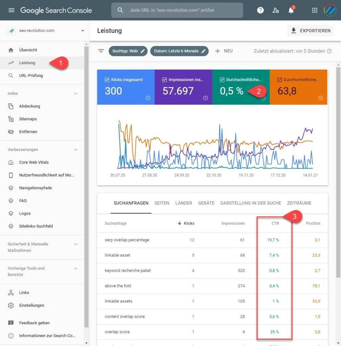The height and width of the screenshot is (346, 341).
Task: Open the GERÄTE tab
Action: tap(206, 203)
